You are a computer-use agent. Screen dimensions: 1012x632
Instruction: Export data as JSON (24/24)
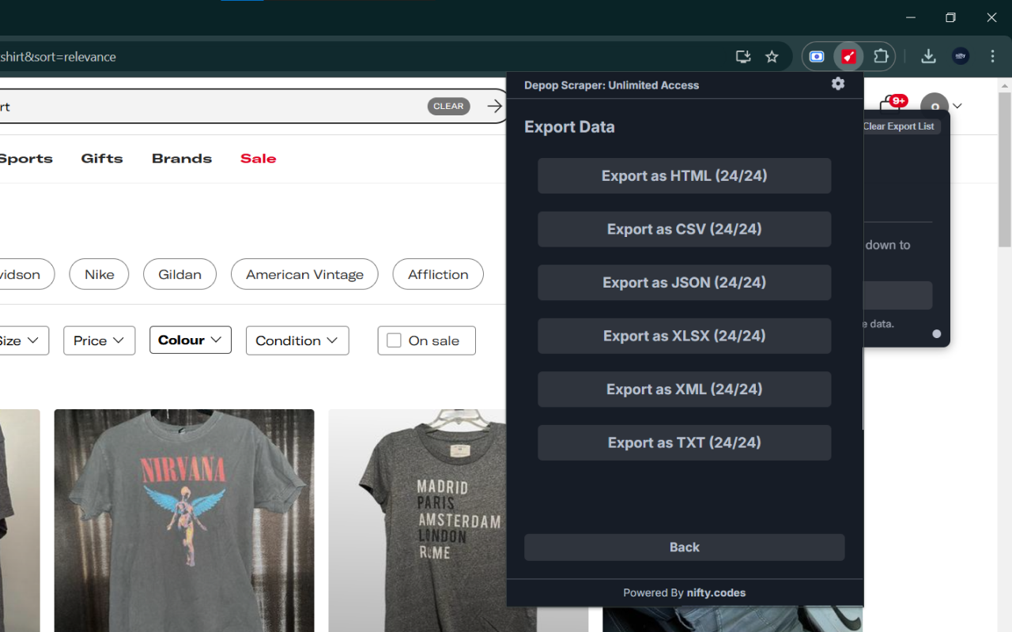tap(685, 282)
